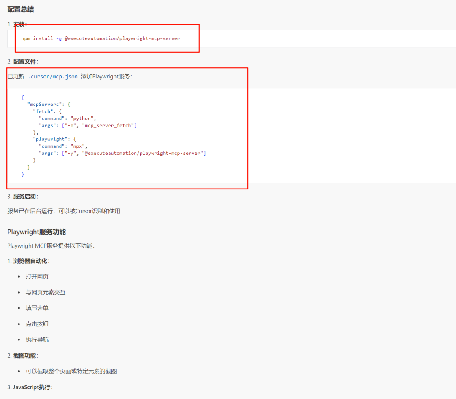This screenshot has height=399, width=456.
Task: Click the '服务已在后台运行' sentence
Action: pyautogui.click(x=64, y=211)
